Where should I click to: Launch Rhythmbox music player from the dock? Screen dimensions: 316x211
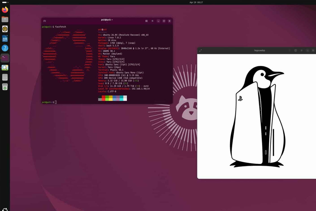(x=5, y=29)
